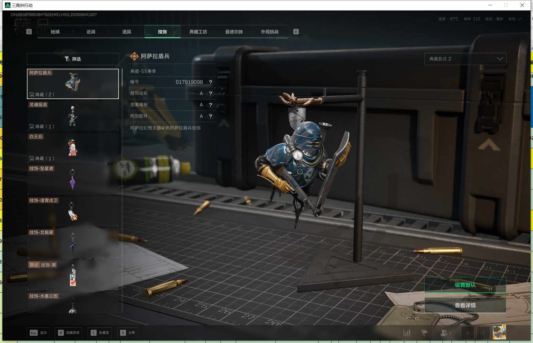Click the 典藏 image icon on 阿萨拉盾兵 card
The image size is (533, 343).
(32, 95)
